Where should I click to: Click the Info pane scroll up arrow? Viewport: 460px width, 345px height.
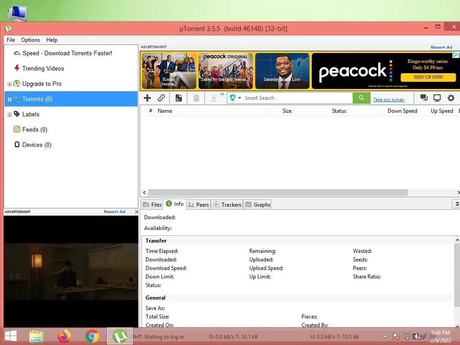point(457,240)
